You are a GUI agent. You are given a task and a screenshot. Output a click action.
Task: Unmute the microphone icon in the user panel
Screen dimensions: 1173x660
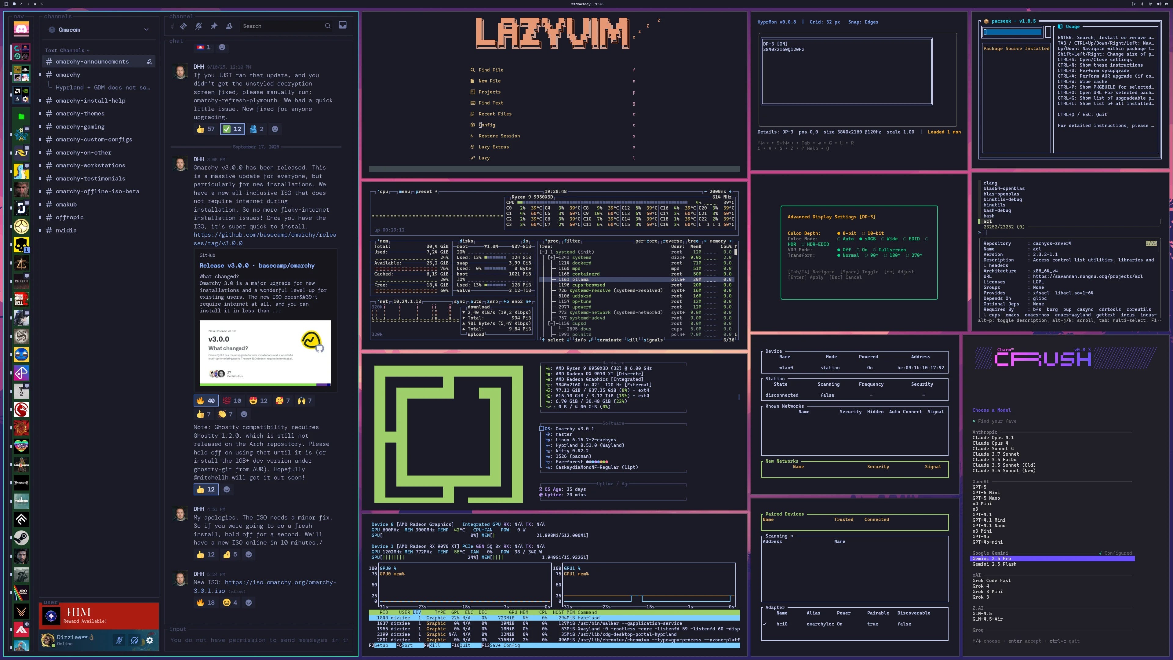(x=119, y=640)
